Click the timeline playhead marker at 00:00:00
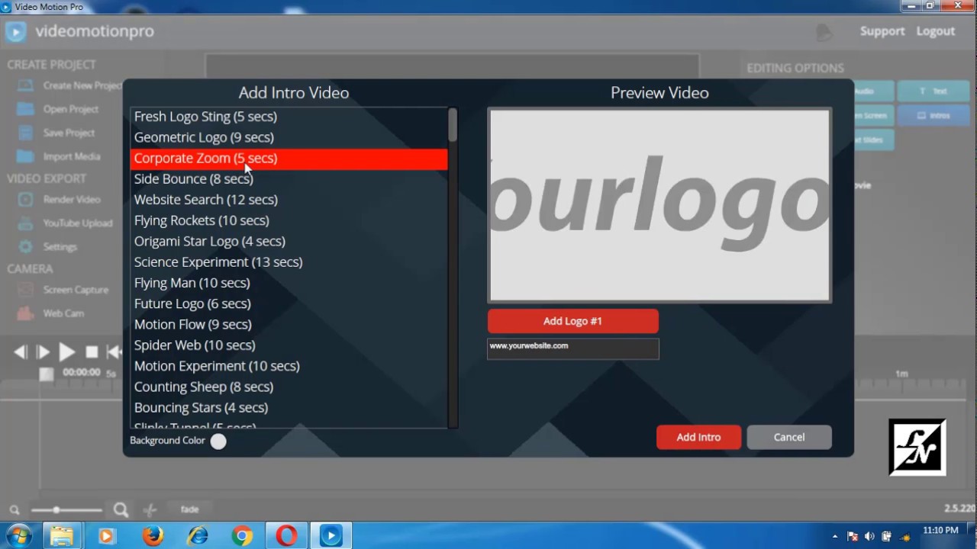Viewport: 977px width, 549px height. [x=47, y=374]
